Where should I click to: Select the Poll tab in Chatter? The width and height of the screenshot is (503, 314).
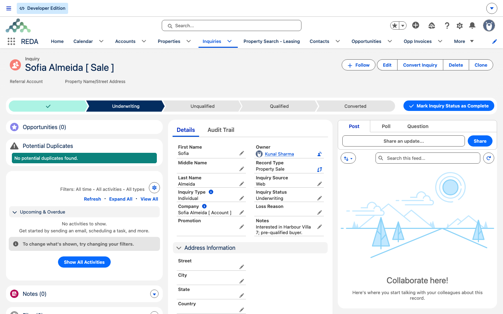click(386, 126)
